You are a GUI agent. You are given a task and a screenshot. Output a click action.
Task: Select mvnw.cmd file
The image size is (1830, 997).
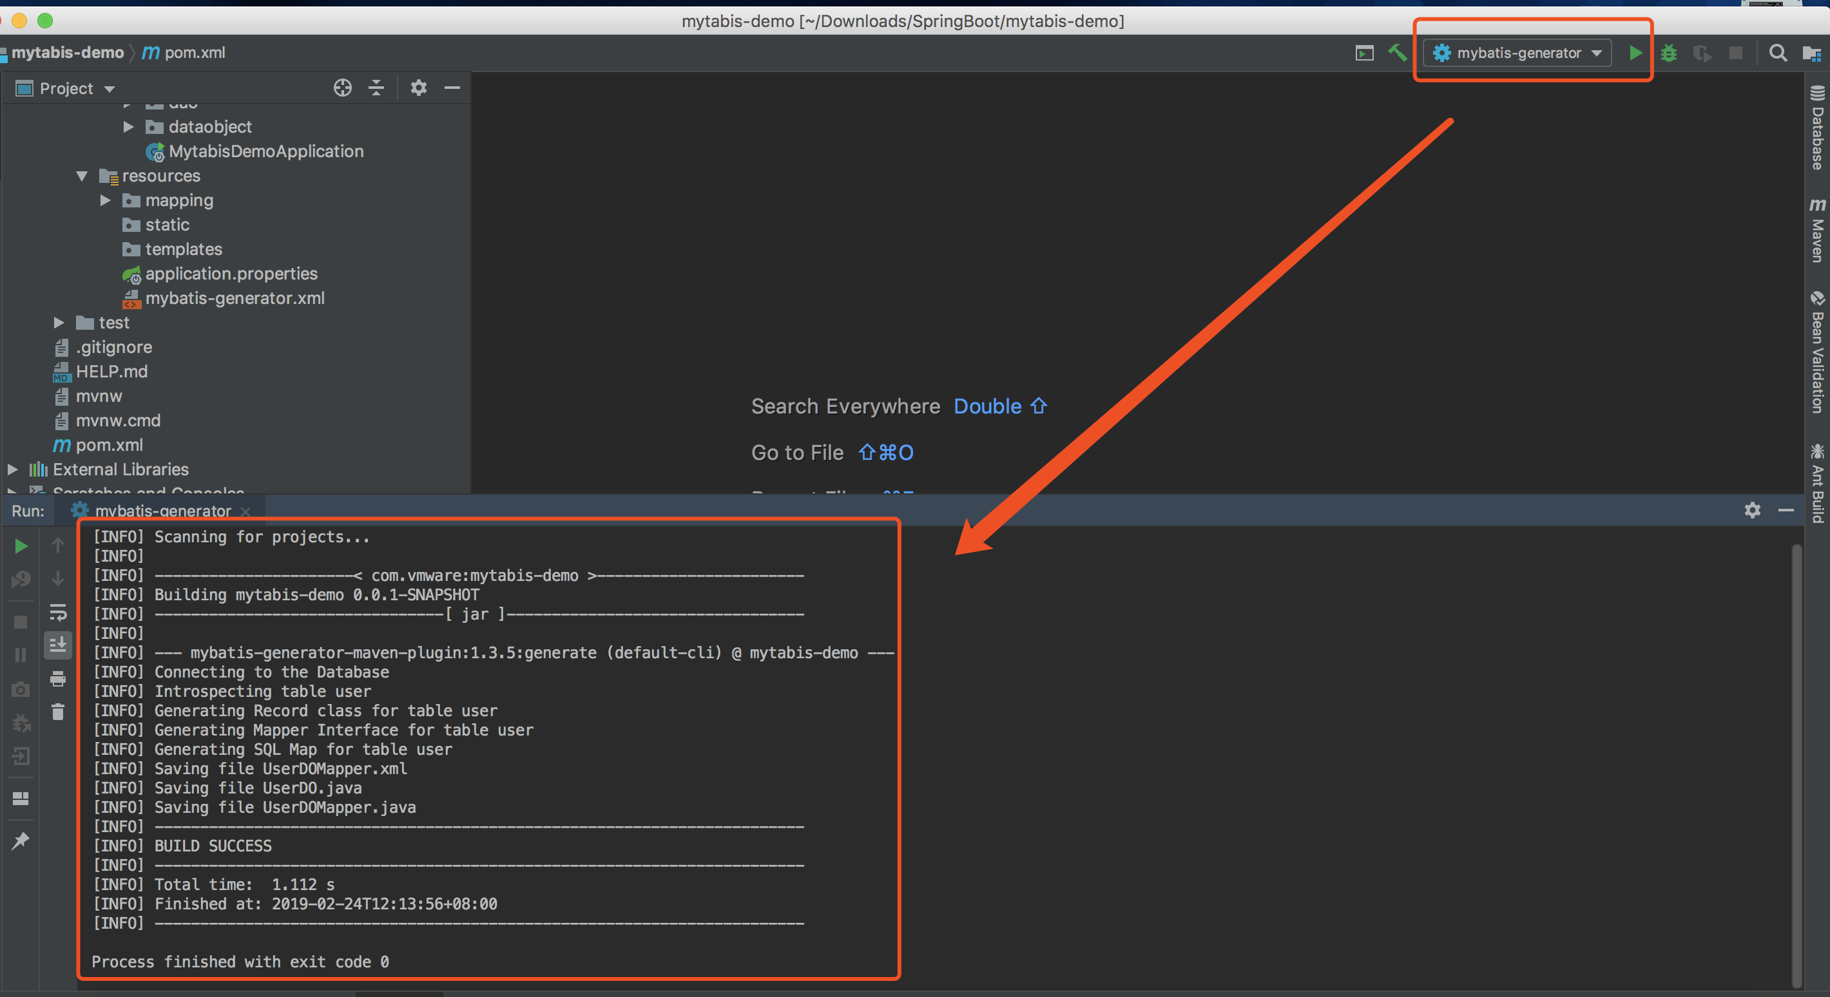(107, 421)
